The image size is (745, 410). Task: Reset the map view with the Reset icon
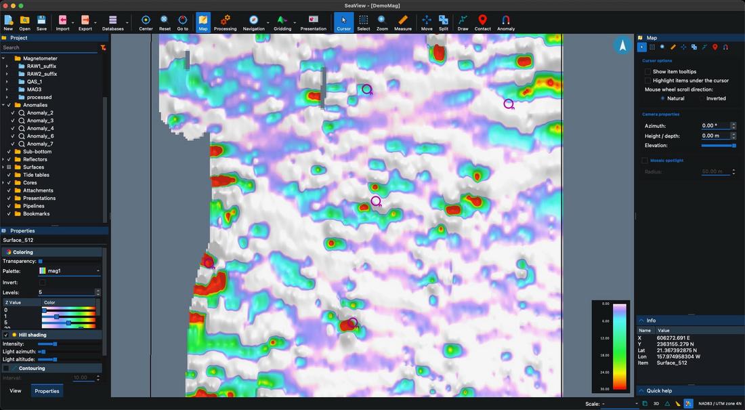tap(165, 22)
